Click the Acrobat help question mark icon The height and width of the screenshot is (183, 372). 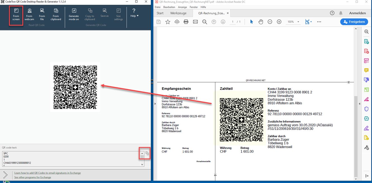tap(332, 13)
